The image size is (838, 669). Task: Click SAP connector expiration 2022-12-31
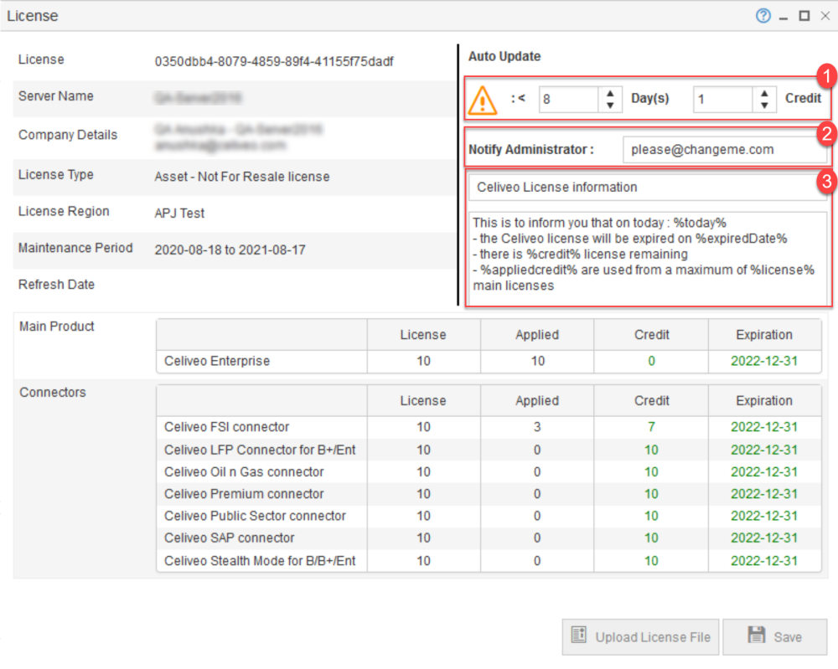[x=764, y=538]
